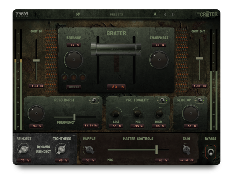This screenshot has width=233, height=178.
Task: Click the Sharpness 33 % value field
Action: click(x=159, y=45)
